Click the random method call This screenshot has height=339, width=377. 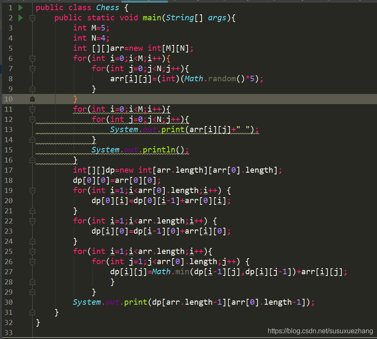coord(222,79)
